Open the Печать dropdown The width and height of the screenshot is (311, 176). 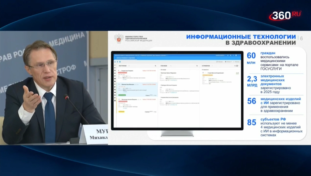(228, 62)
